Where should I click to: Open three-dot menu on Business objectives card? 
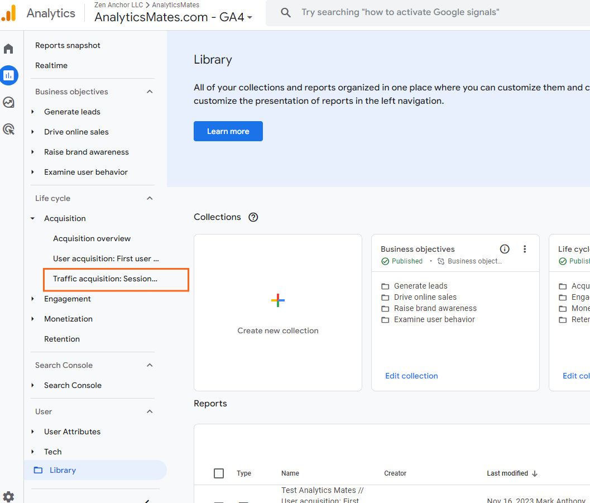(x=524, y=249)
